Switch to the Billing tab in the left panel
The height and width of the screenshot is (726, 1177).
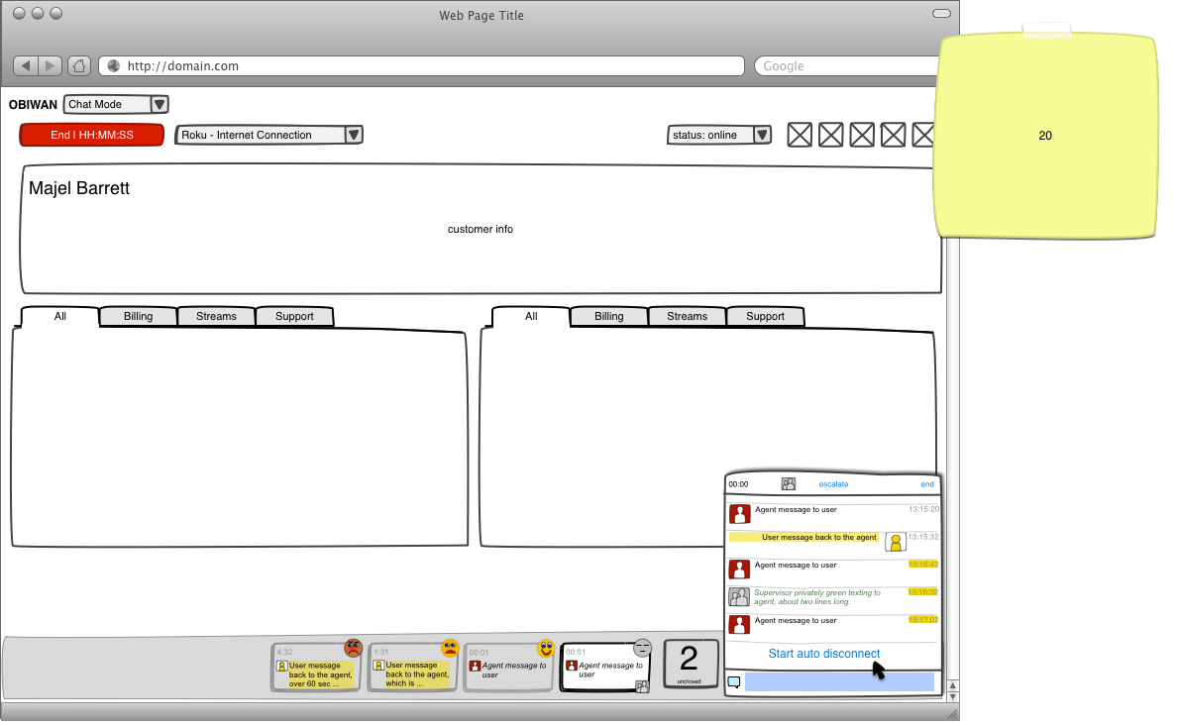pos(138,317)
